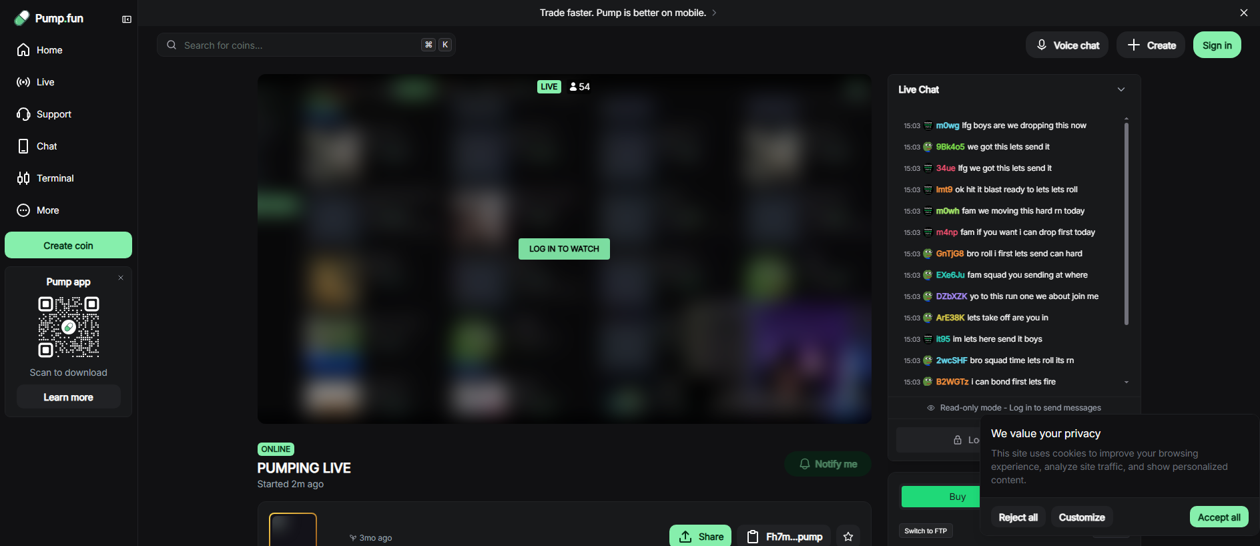Click the coin thumbnail image
The height and width of the screenshot is (546, 1260).
[293, 529]
